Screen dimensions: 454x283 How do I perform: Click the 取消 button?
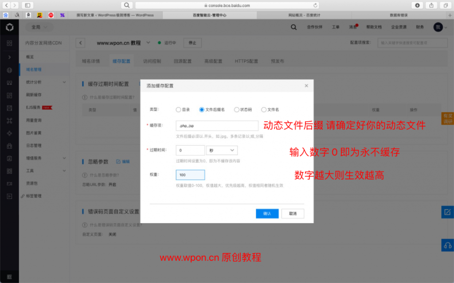pos(293,213)
